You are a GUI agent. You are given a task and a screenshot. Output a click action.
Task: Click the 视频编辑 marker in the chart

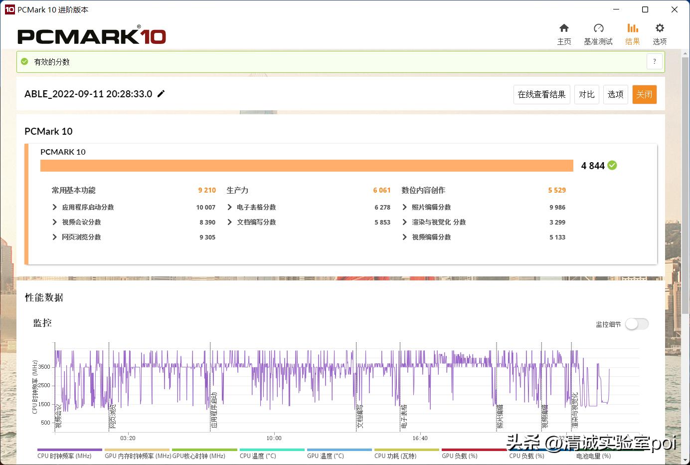tap(545, 416)
